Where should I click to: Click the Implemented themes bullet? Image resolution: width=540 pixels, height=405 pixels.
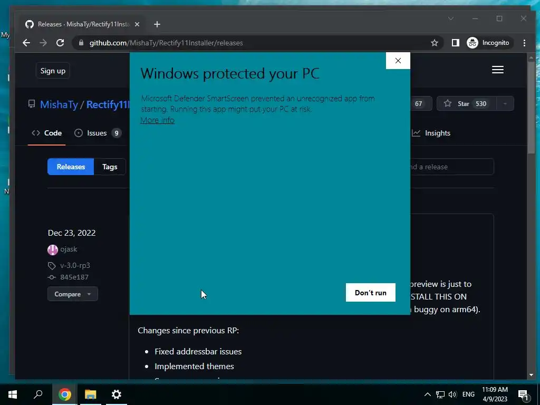[x=194, y=366]
